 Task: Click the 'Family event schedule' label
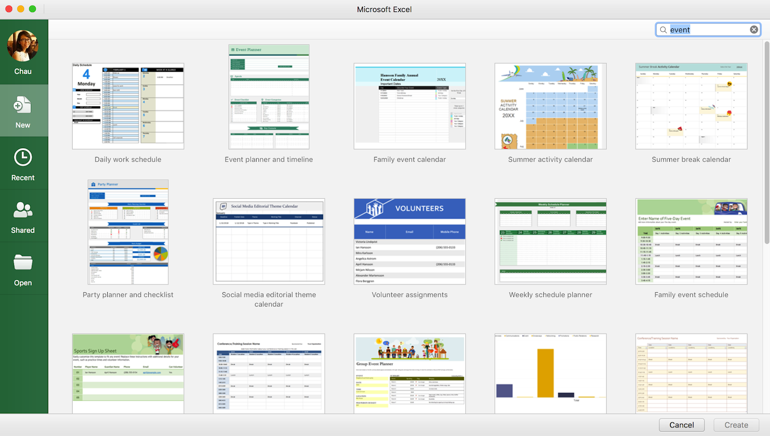pos(691,295)
